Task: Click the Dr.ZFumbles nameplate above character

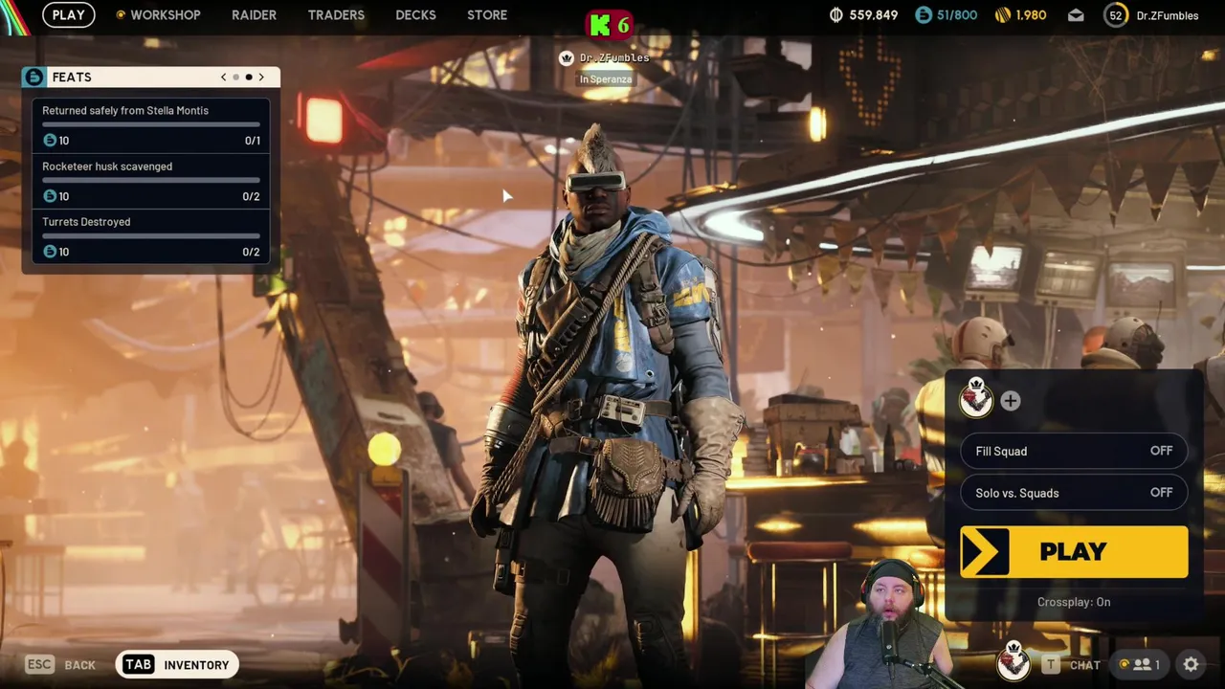Action: (613, 58)
